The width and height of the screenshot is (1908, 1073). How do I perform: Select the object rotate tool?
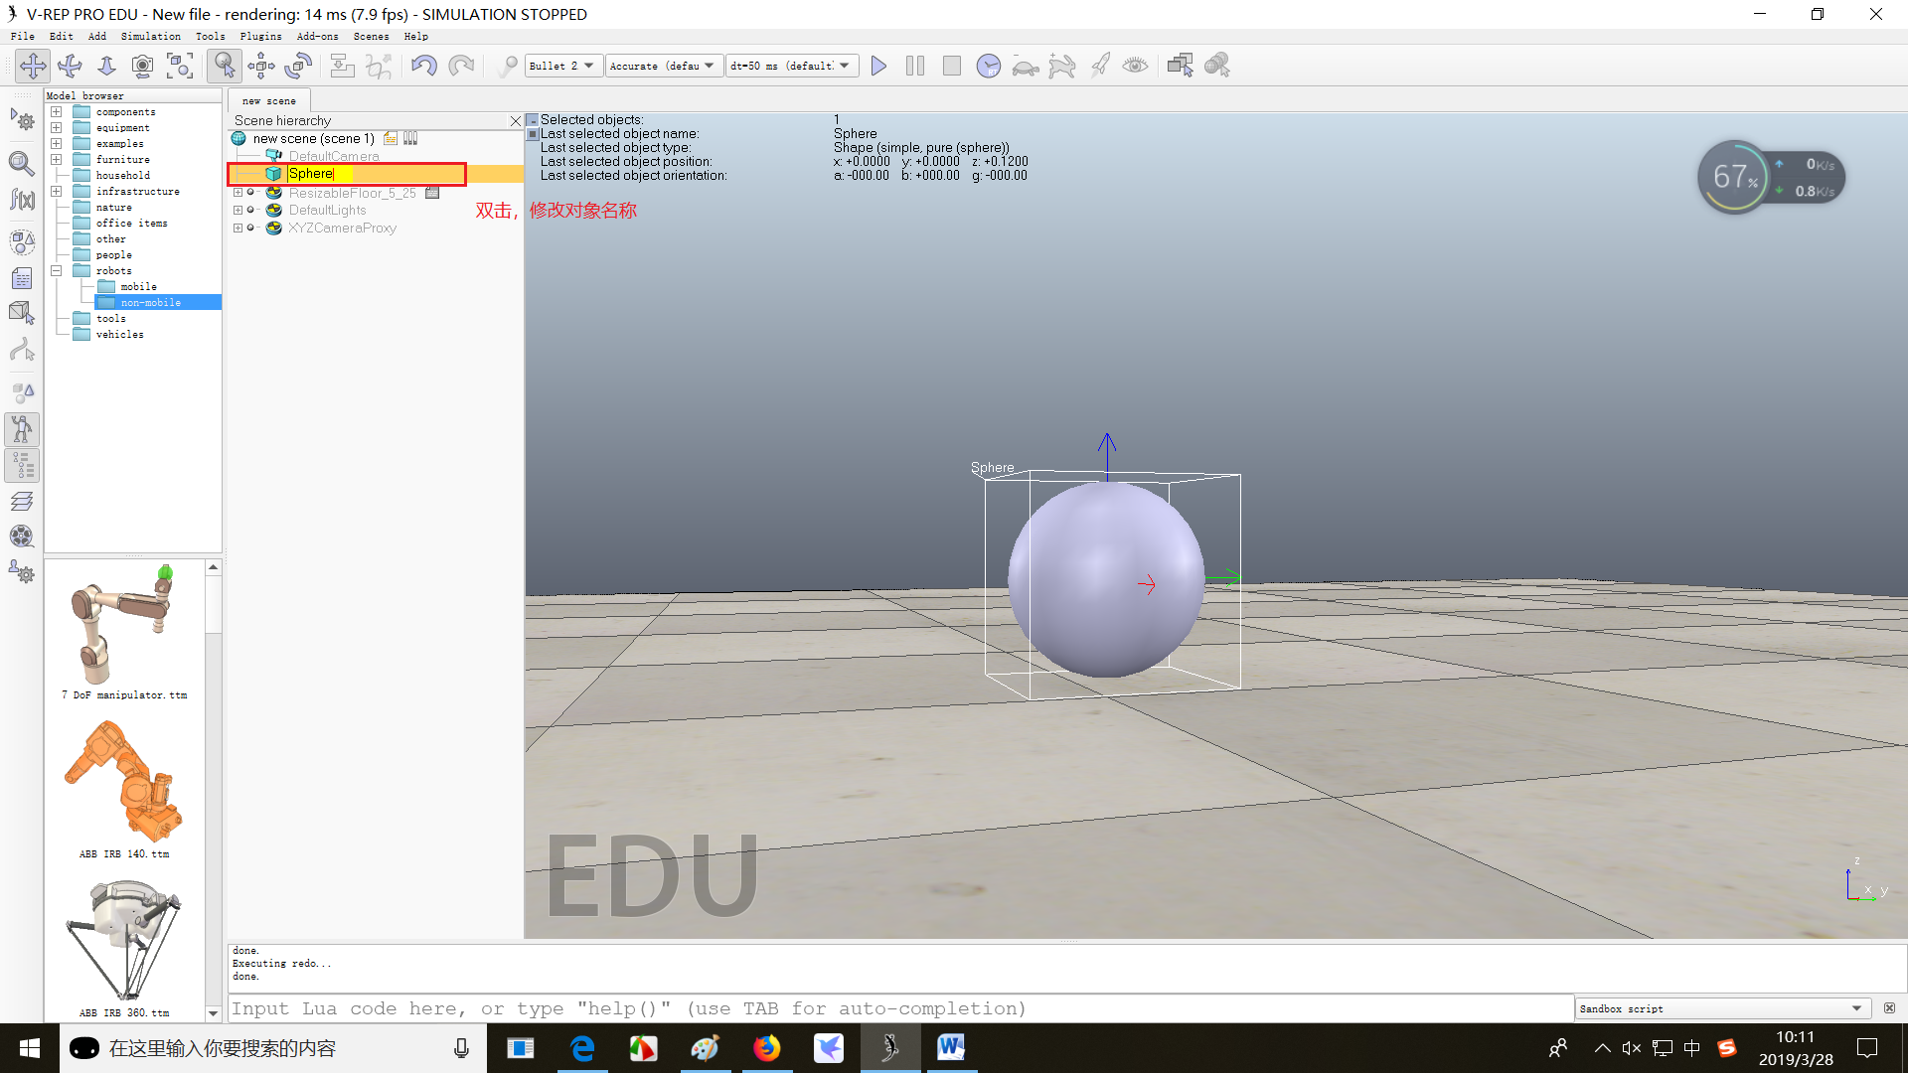coord(298,66)
